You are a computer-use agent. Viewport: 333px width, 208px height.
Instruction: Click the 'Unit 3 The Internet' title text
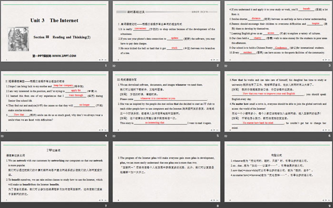(x=54, y=20)
